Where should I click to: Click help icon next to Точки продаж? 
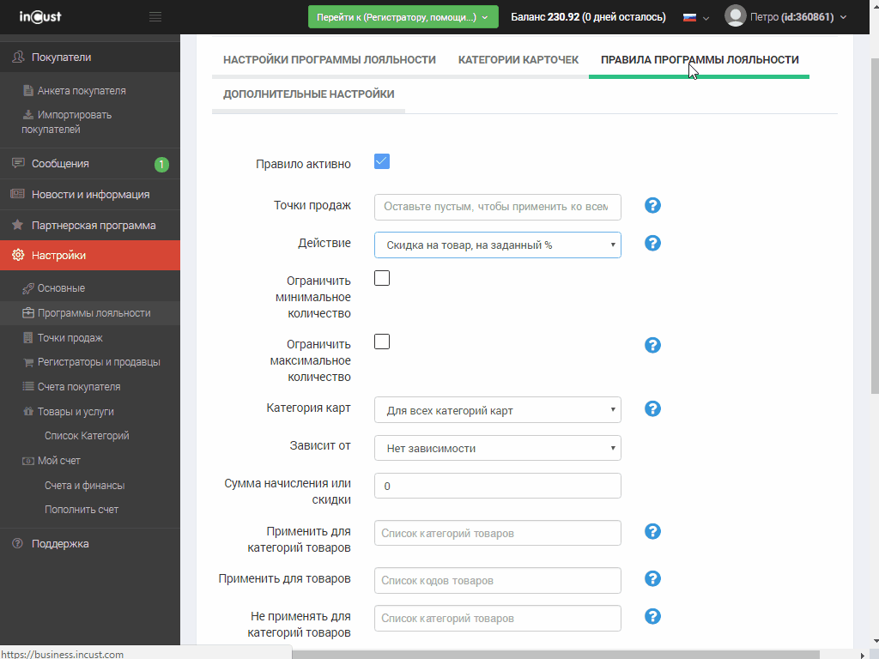coord(652,205)
